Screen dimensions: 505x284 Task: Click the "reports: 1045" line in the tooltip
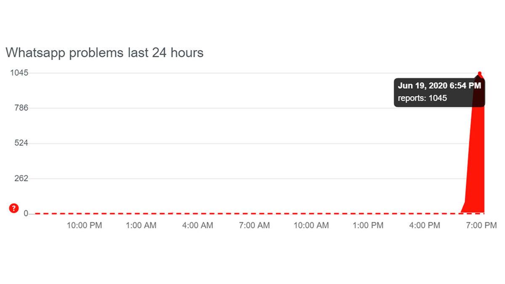[423, 98]
